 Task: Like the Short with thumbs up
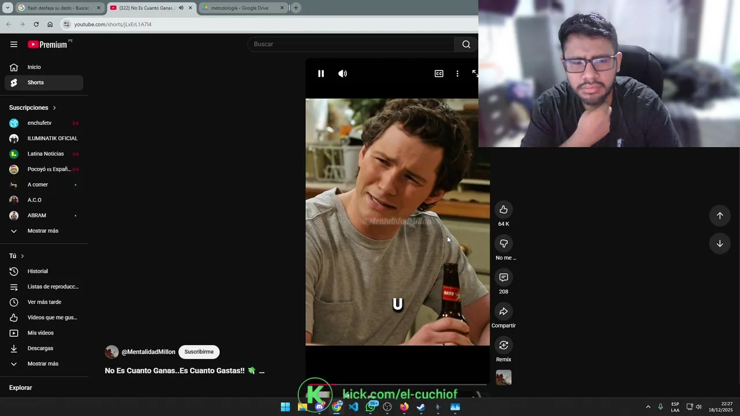(x=504, y=209)
